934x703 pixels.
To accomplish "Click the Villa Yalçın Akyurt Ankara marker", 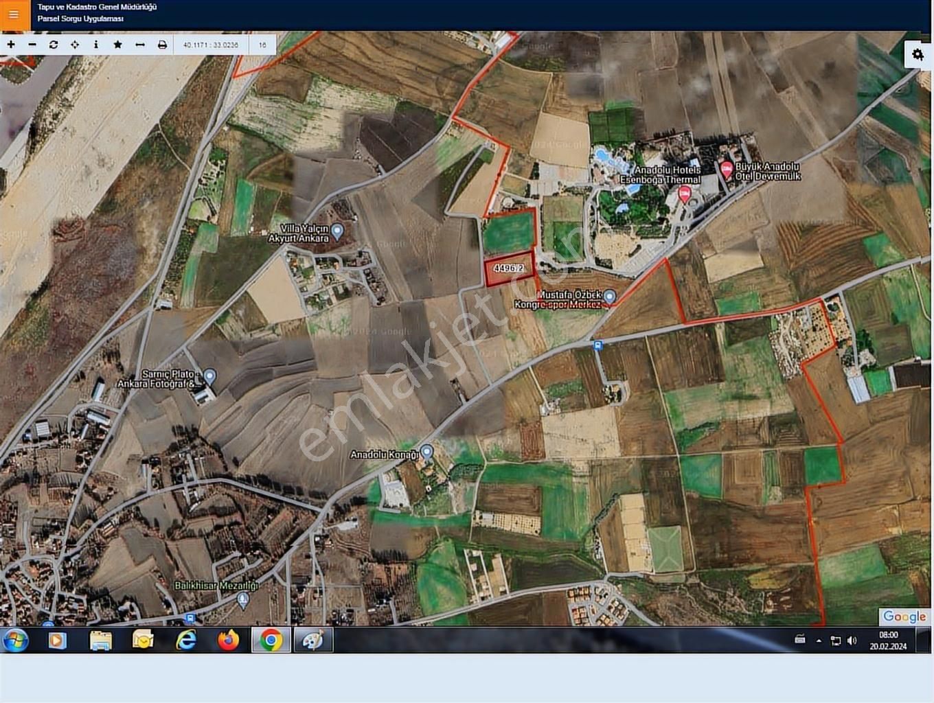I will pos(337,231).
